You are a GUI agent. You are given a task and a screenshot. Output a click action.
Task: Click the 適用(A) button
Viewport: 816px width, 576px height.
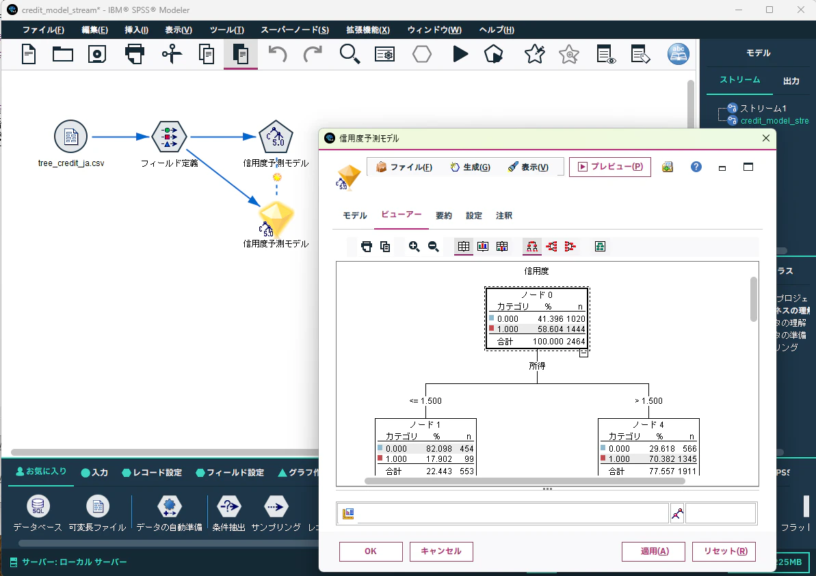(653, 551)
